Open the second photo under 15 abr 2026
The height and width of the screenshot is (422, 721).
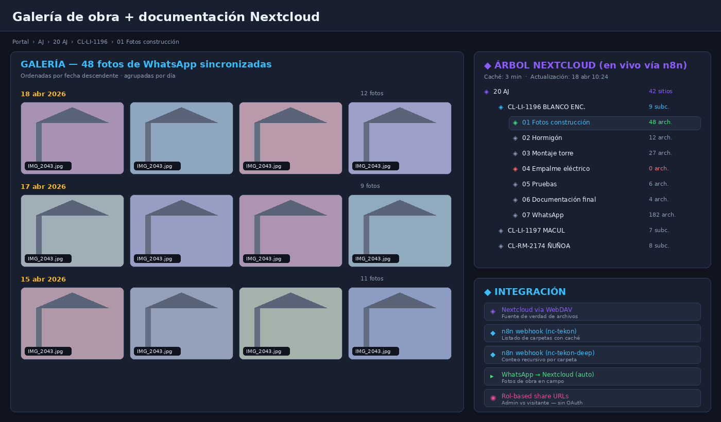[181, 323]
